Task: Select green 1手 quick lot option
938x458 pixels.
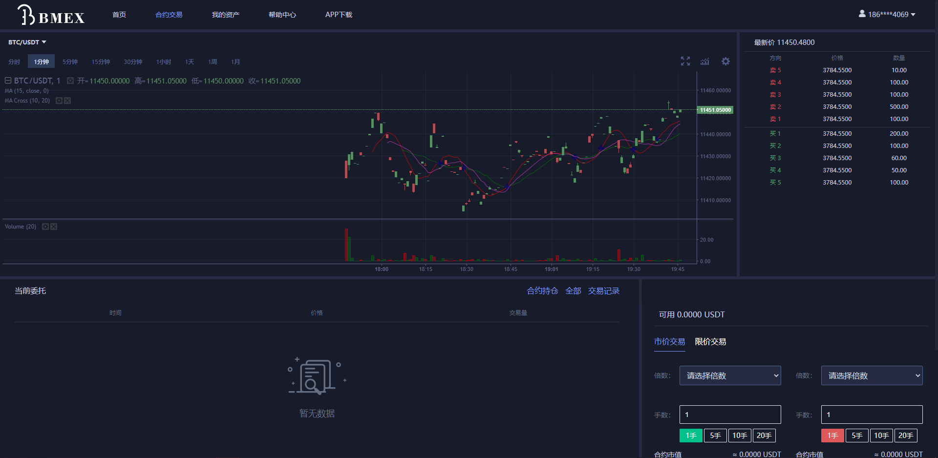Action: [x=691, y=435]
